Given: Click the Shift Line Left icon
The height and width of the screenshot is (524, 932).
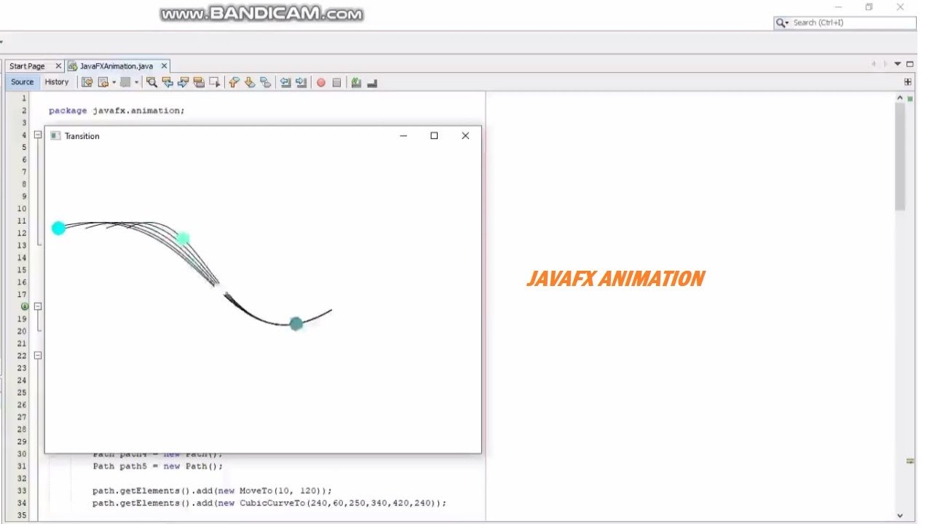Looking at the screenshot, I should pyautogui.click(x=285, y=82).
